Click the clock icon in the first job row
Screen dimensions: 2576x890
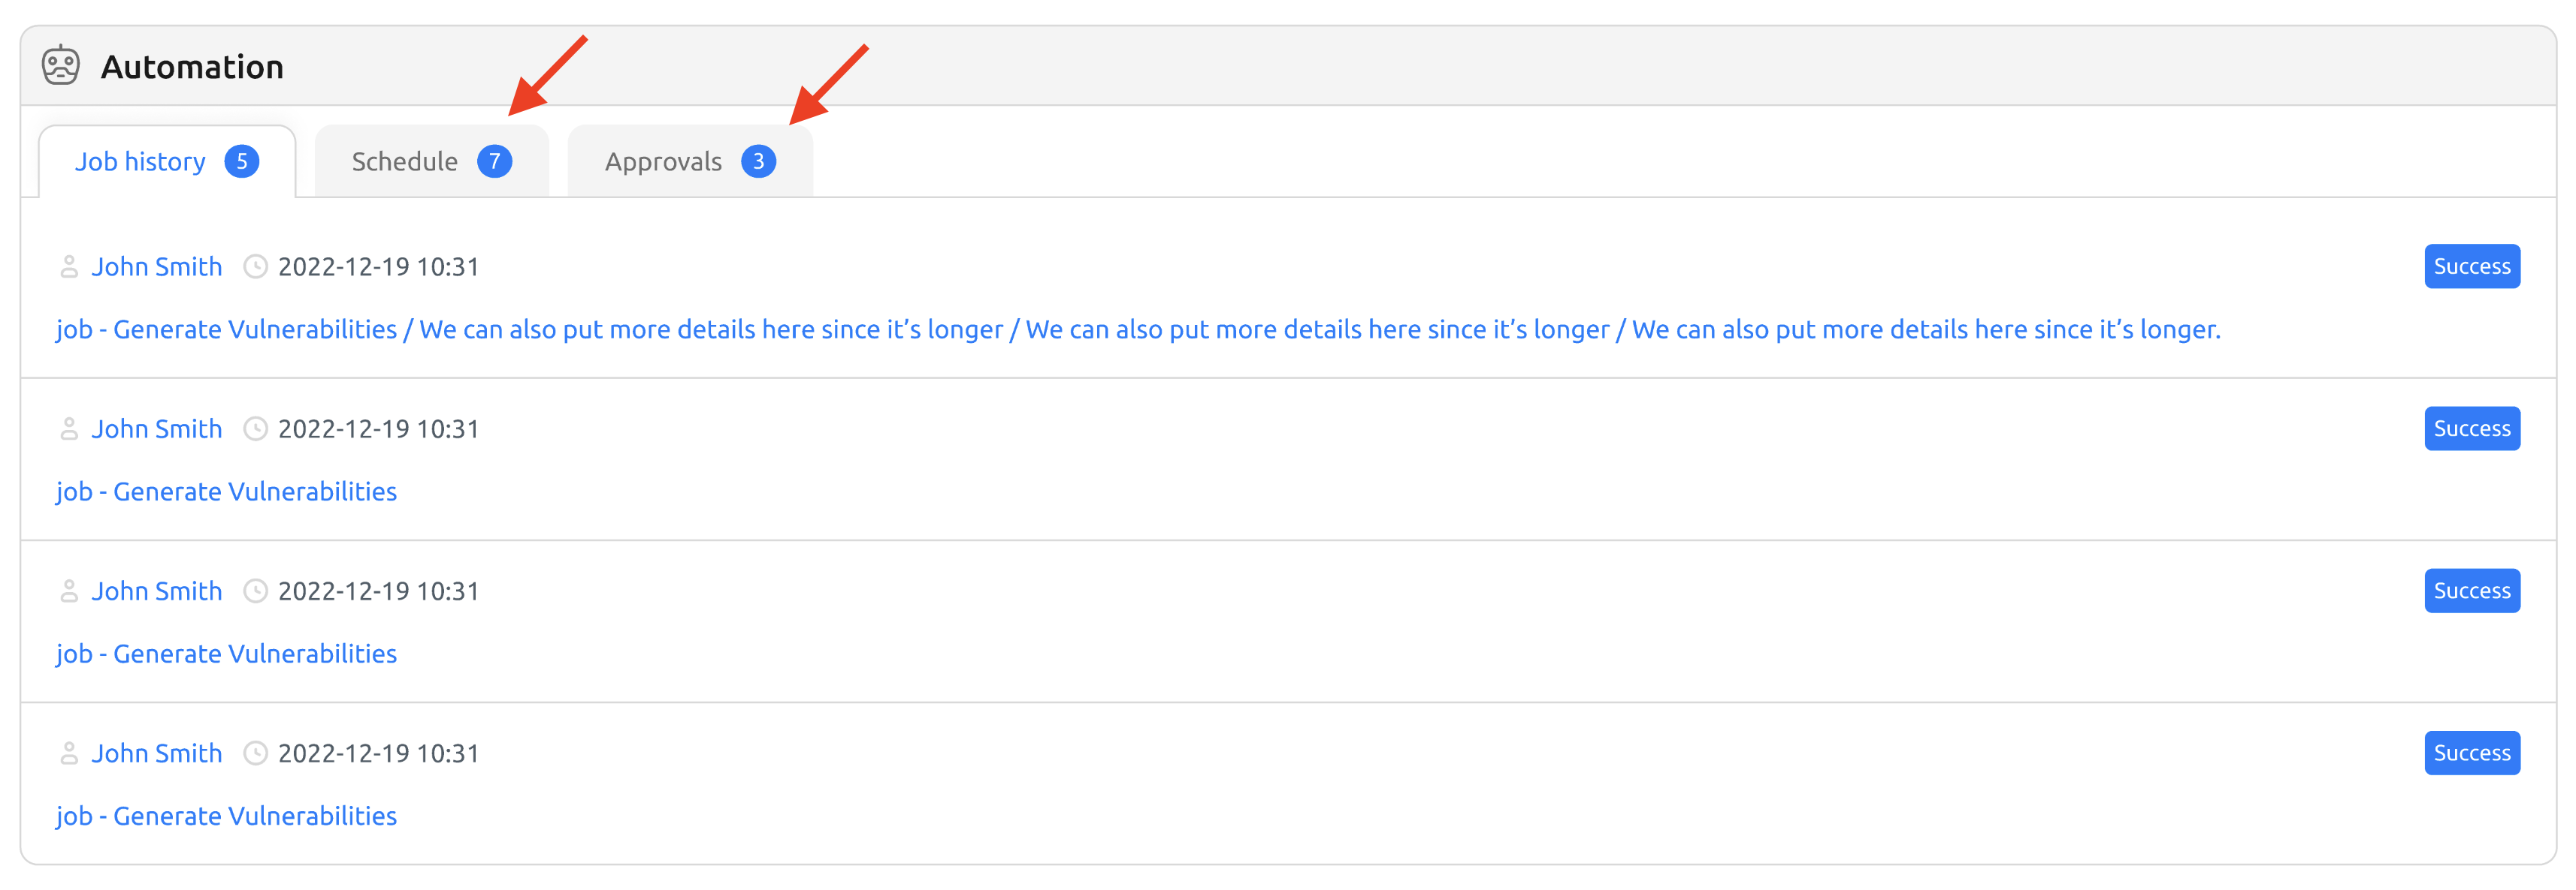pos(256,266)
